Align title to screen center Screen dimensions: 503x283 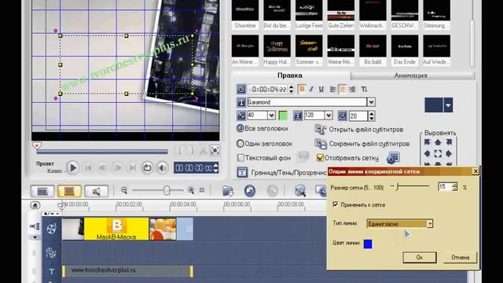point(438,153)
